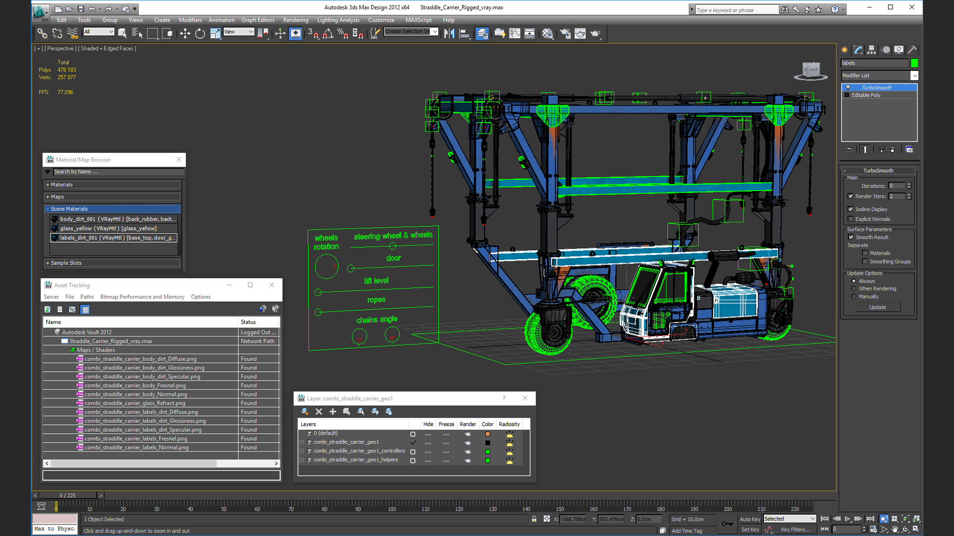Screen dimensions: 954x536
Task: Click the Unlink Selection tool
Action: click(57, 33)
